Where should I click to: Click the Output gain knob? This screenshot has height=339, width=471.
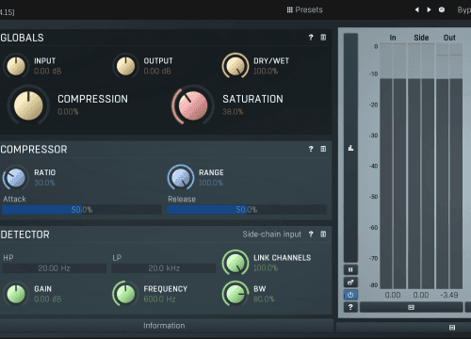pyautogui.click(x=125, y=66)
